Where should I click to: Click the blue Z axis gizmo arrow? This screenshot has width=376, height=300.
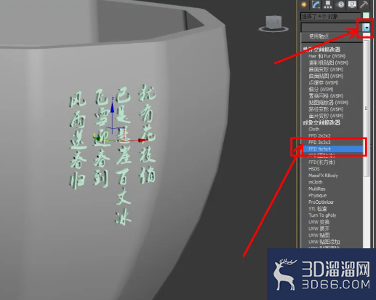pos(112,107)
